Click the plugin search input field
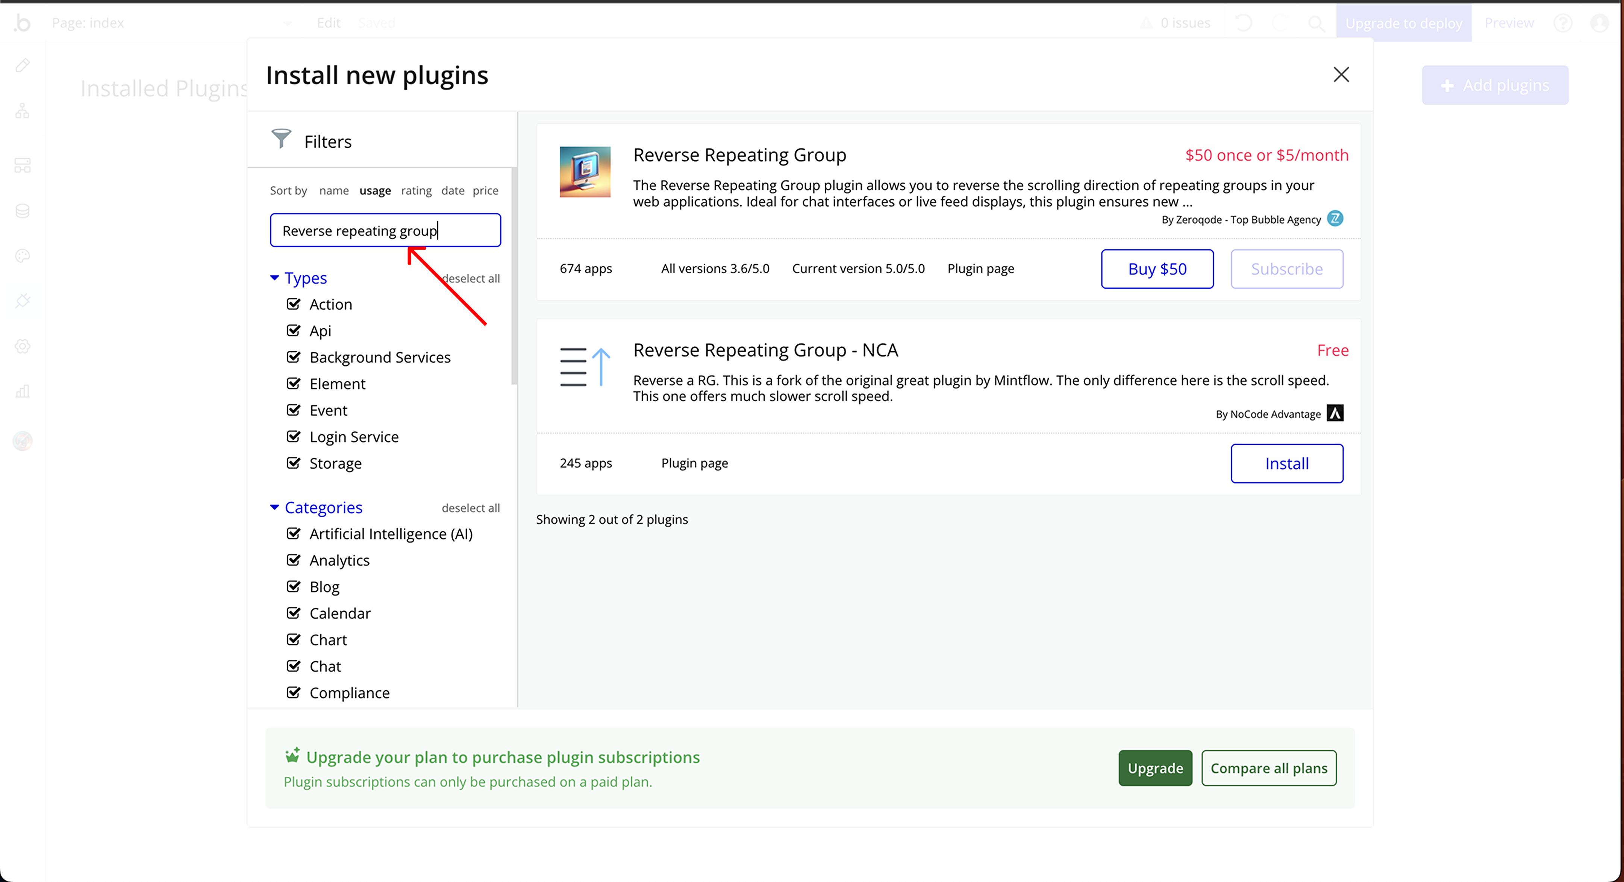The height and width of the screenshot is (882, 1624). tap(385, 231)
